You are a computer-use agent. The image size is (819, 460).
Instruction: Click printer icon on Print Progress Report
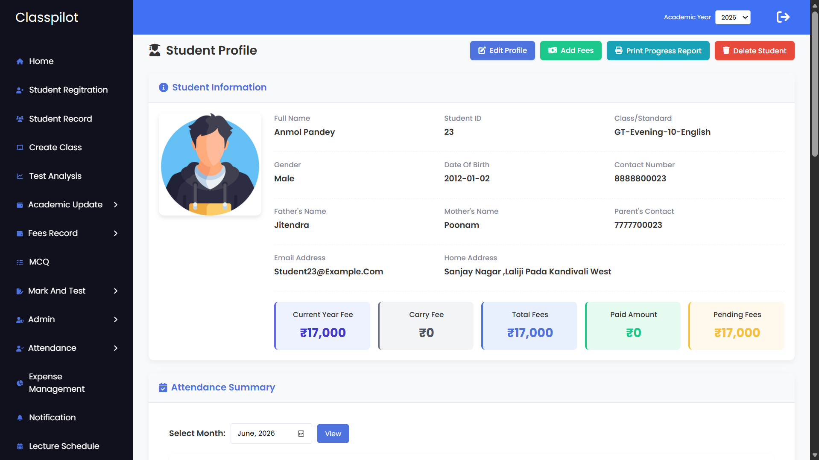pos(618,50)
